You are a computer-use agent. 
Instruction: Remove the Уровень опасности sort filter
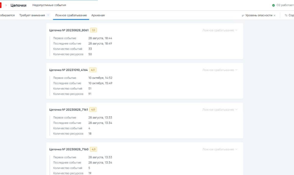click(275, 15)
